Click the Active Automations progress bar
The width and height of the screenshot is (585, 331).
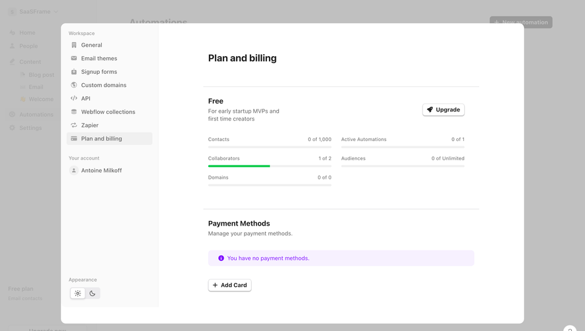tap(403, 147)
